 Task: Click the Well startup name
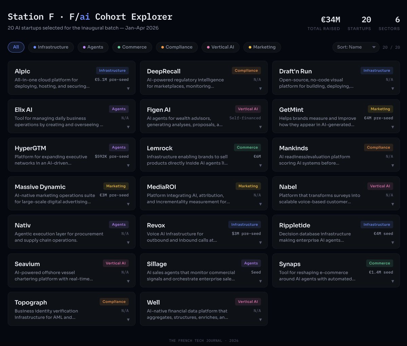click(x=153, y=302)
